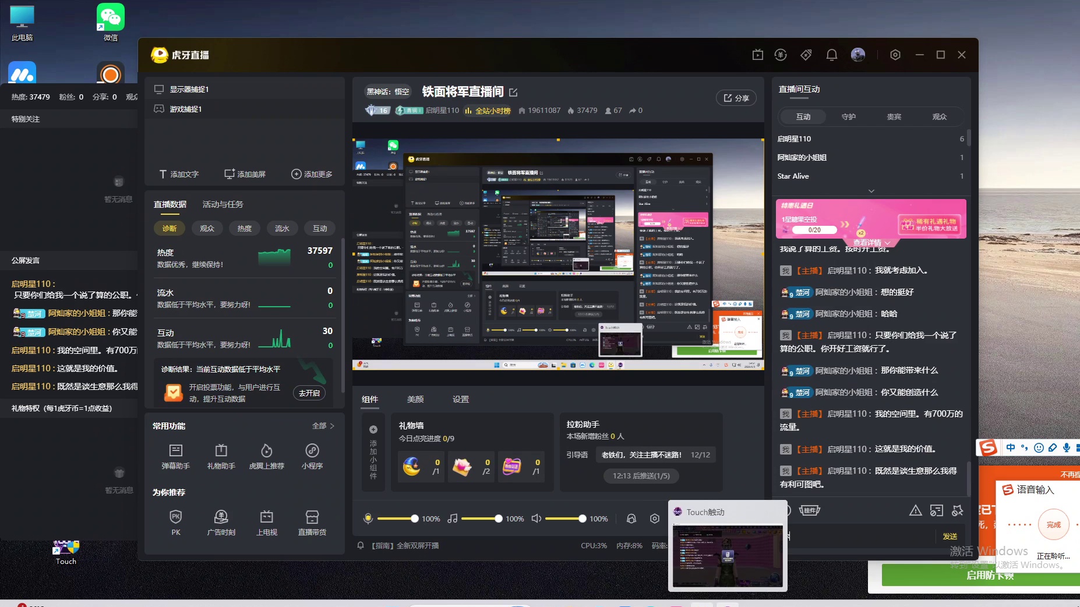This screenshot has height=607, width=1080.
Task: Switch to 直播数据 tab
Action: (170, 204)
